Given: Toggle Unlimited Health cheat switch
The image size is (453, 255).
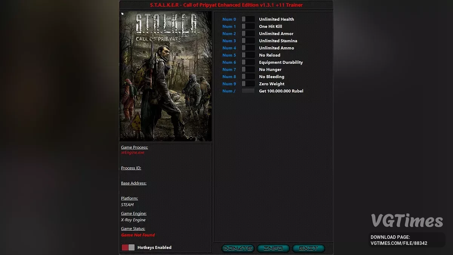Looking at the screenshot, I should pyautogui.click(x=248, y=19).
